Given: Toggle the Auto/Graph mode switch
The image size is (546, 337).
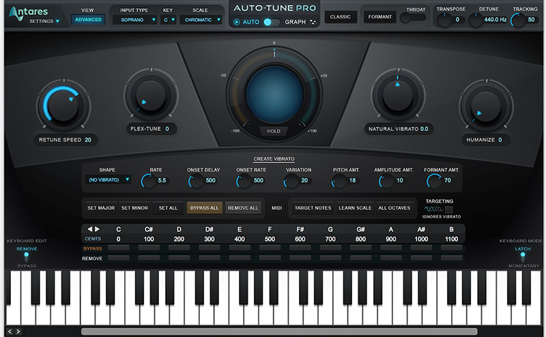Looking at the screenshot, I should pyautogui.click(x=272, y=22).
